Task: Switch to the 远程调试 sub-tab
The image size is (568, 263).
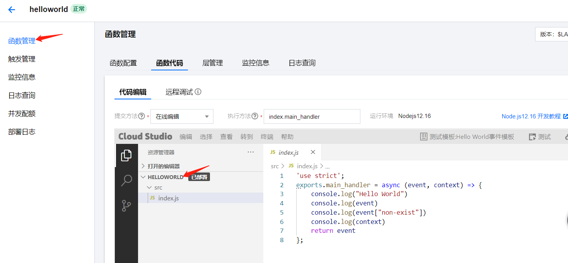Action: pyautogui.click(x=179, y=92)
